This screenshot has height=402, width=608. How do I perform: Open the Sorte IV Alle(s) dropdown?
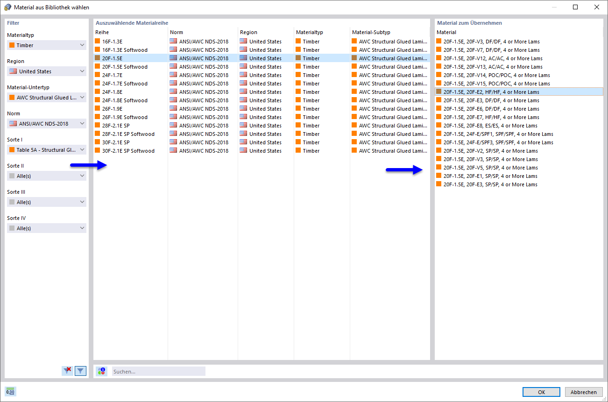[x=47, y=228]
